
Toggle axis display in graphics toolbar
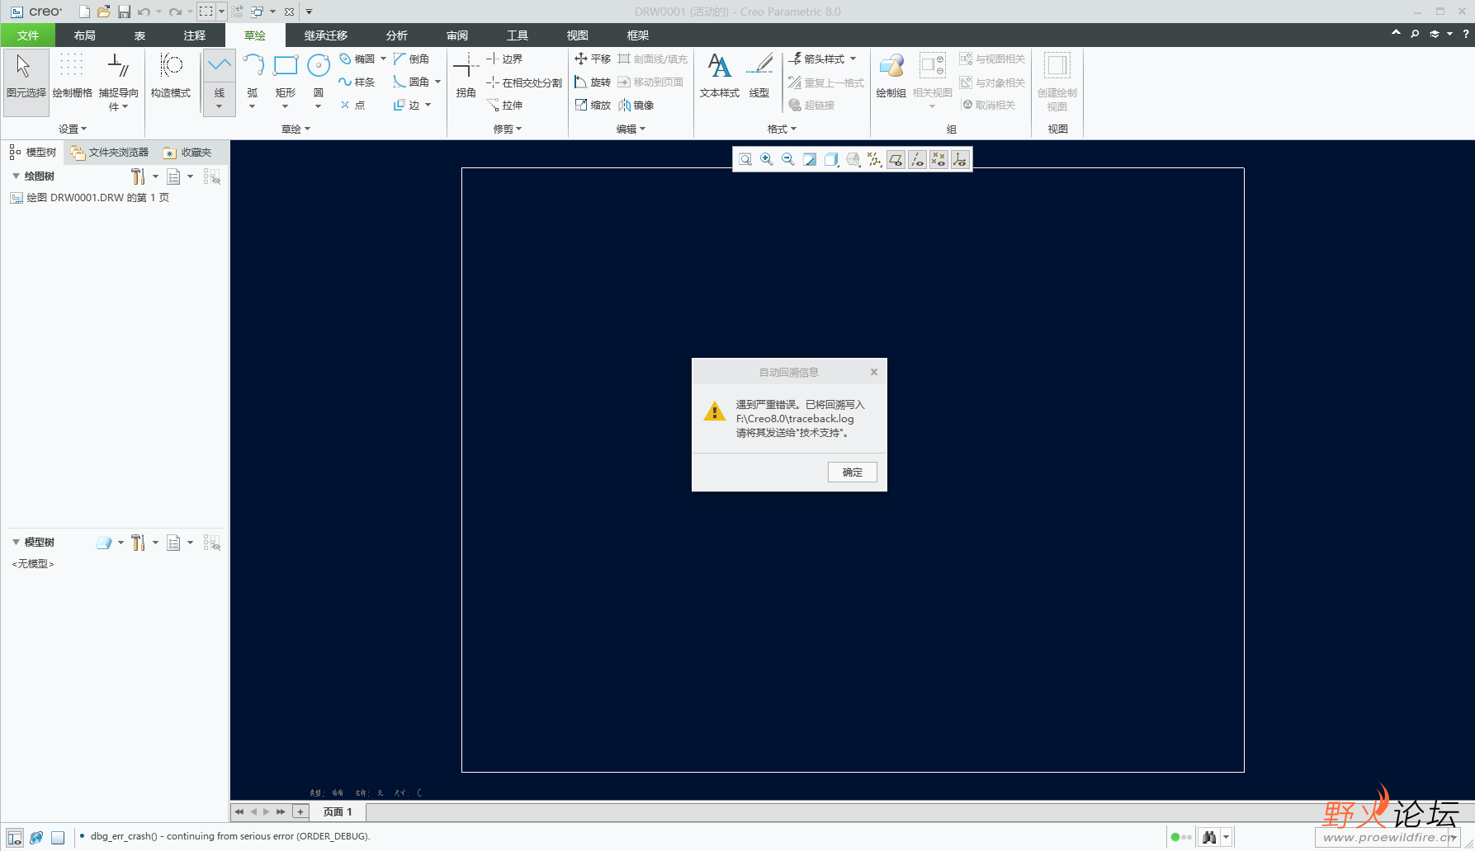(x=917, y=159)
